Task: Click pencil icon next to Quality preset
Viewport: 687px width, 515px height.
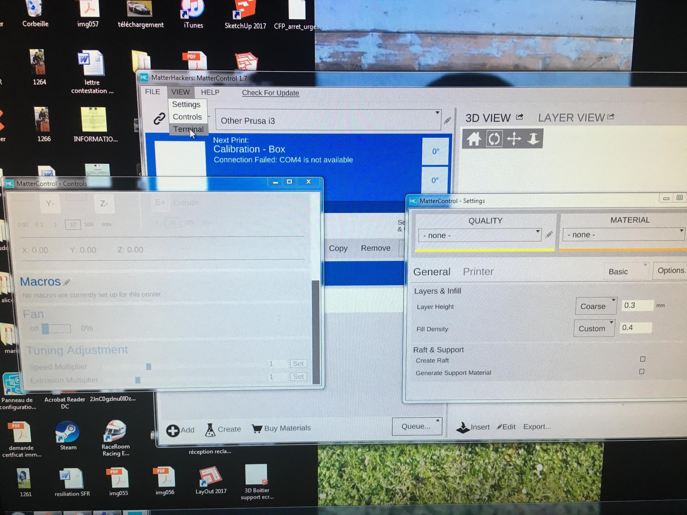Action: coord(549,235)
